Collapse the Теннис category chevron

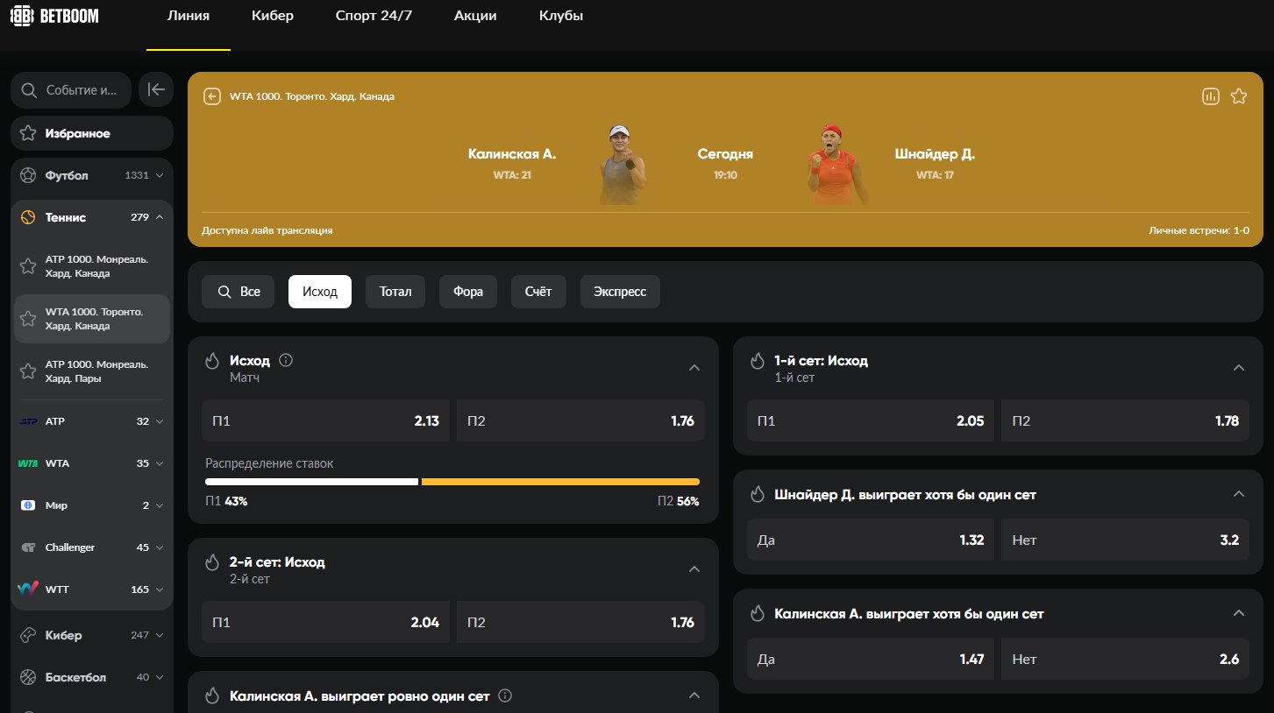(x=160, y=217)
